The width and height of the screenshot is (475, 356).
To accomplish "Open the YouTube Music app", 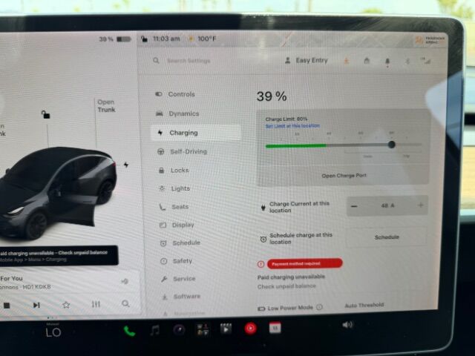I will pyautogui.click(x=251, y=328).
